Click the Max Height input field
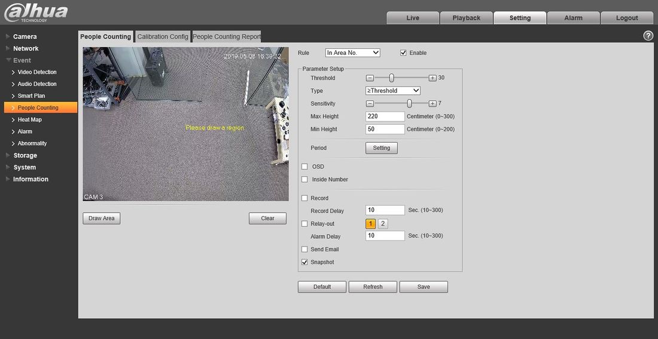 click(x=385, y=116)
